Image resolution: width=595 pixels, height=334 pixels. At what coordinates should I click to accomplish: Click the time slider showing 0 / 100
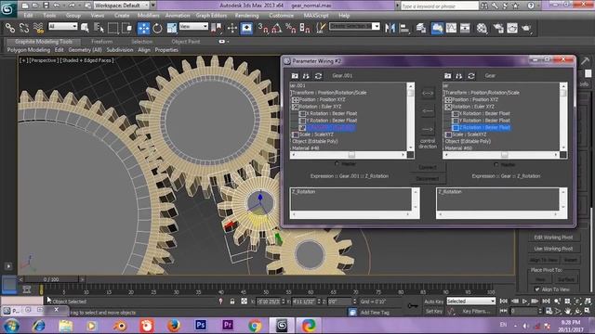pyautogui.click(x=51, y=279)
